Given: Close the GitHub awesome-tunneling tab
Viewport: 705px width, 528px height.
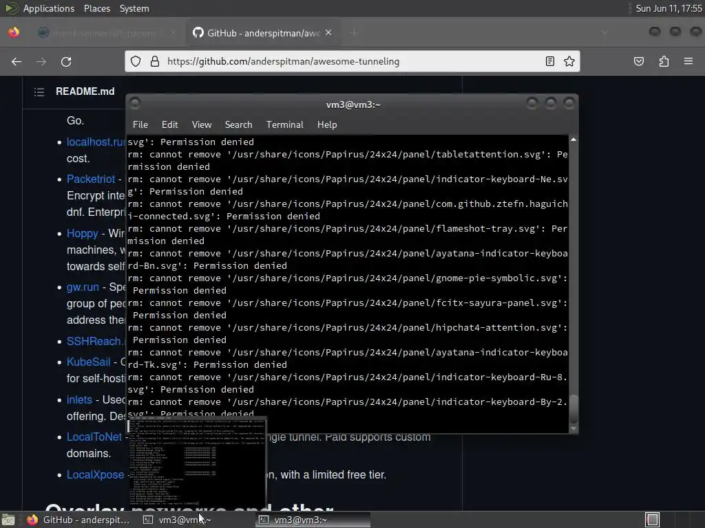Looking at the screenshot, I should (x=328, y=33).
